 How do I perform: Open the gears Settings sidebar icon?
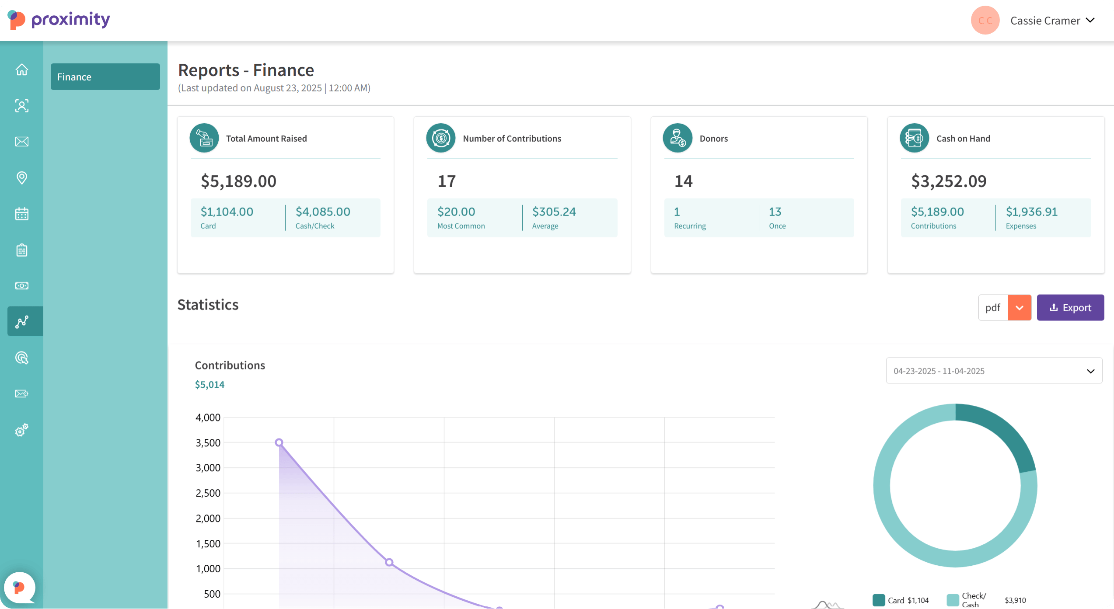(22, 430)
